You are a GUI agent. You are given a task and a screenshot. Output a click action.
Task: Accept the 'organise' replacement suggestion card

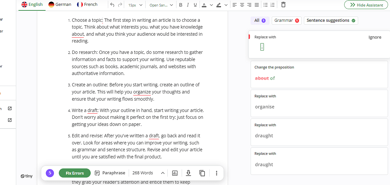point(265,107)
